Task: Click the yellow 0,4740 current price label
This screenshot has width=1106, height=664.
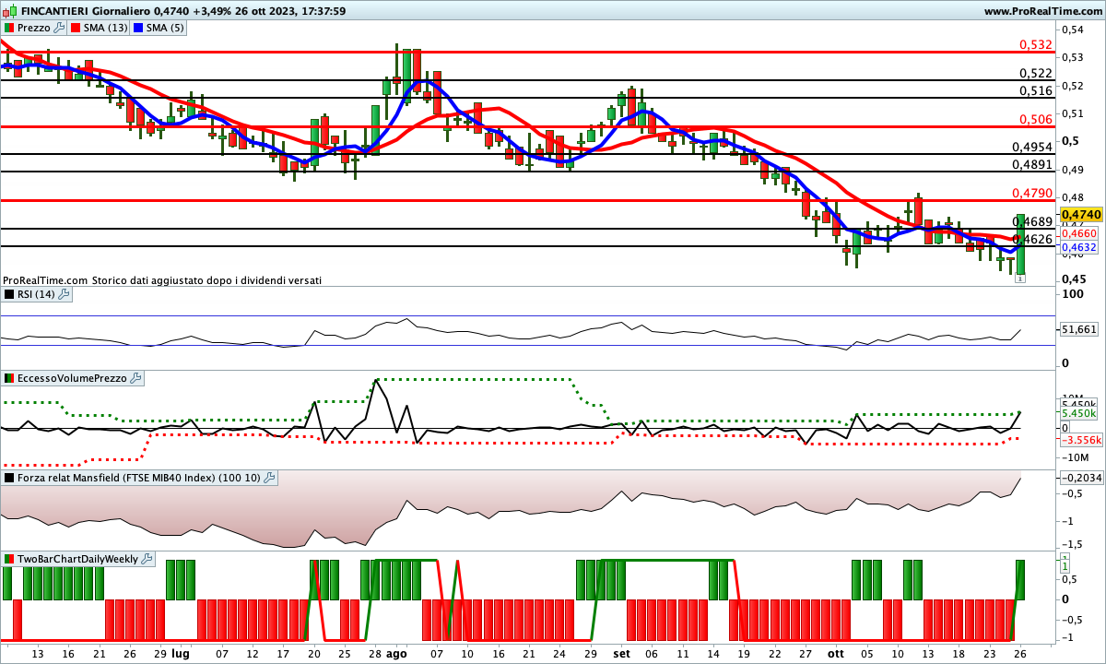Action: click(x=1081, y=214)
